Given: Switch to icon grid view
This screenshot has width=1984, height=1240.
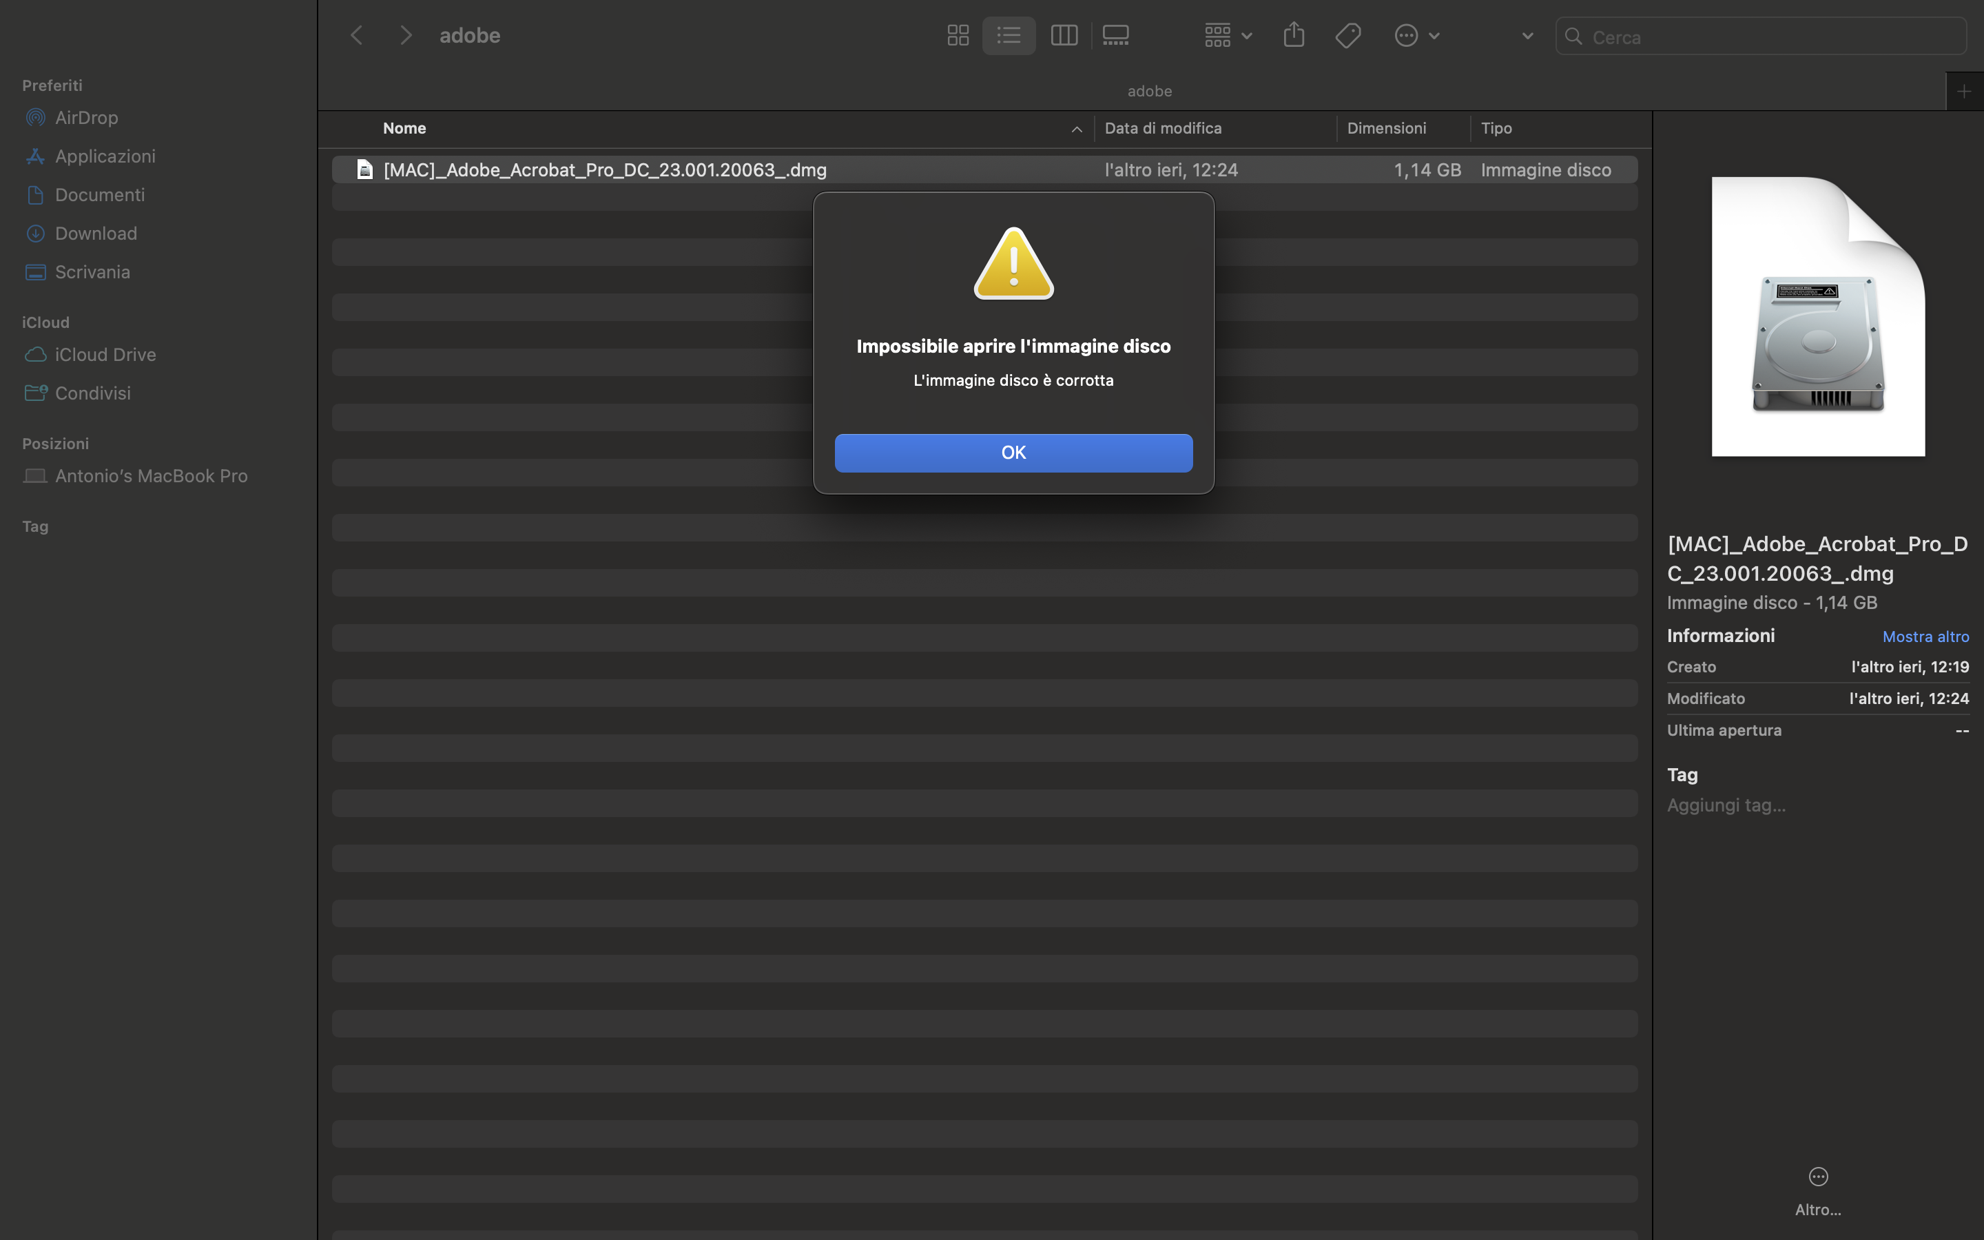Looking at the screenshot, I should (x=958, y=35).
